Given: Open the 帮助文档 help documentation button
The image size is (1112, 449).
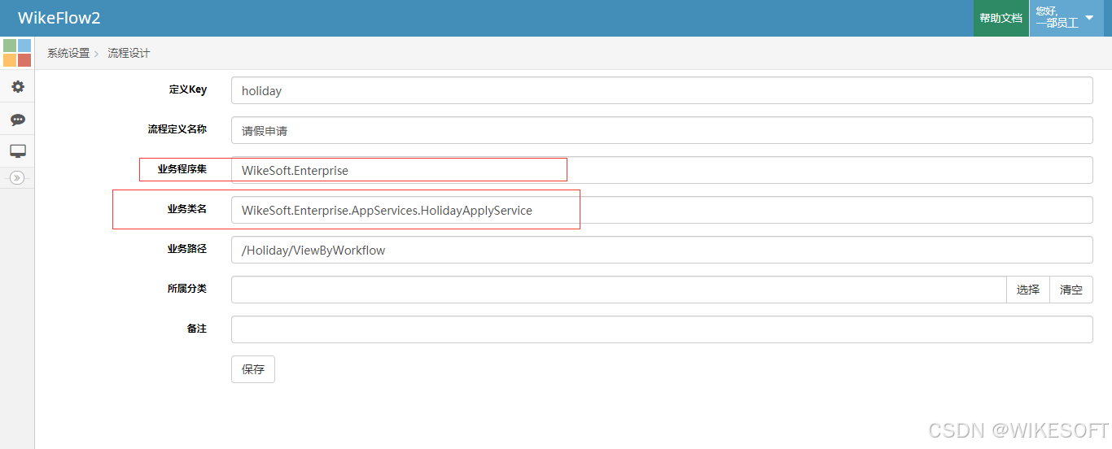Looking at the screenshot, I should point(1000,18).
